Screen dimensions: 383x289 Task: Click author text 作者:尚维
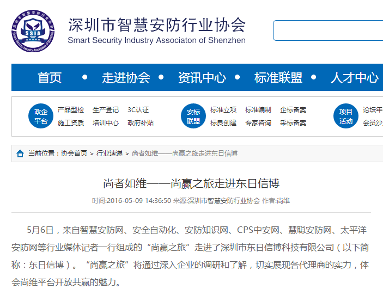pos(276,201)
